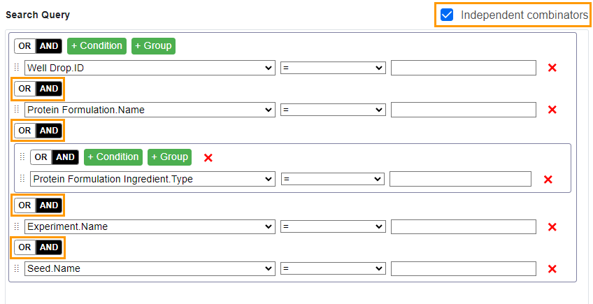Remove the Protein Formulation.Name condition

coord(552,110)
